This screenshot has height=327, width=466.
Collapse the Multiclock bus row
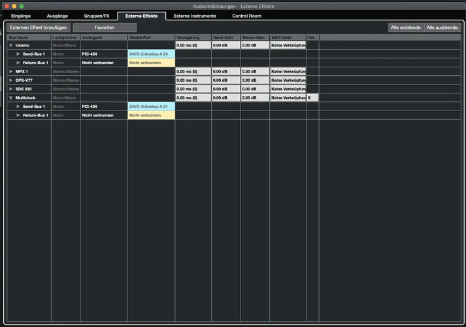pyautogui.click(x=10, y=97)
